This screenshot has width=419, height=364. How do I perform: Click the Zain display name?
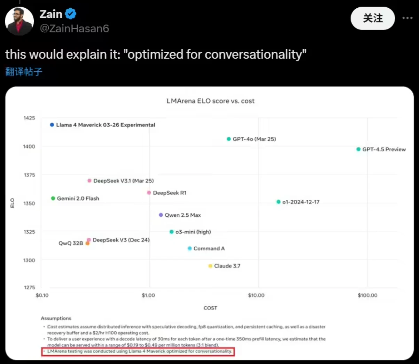click(x=51, y=14)
